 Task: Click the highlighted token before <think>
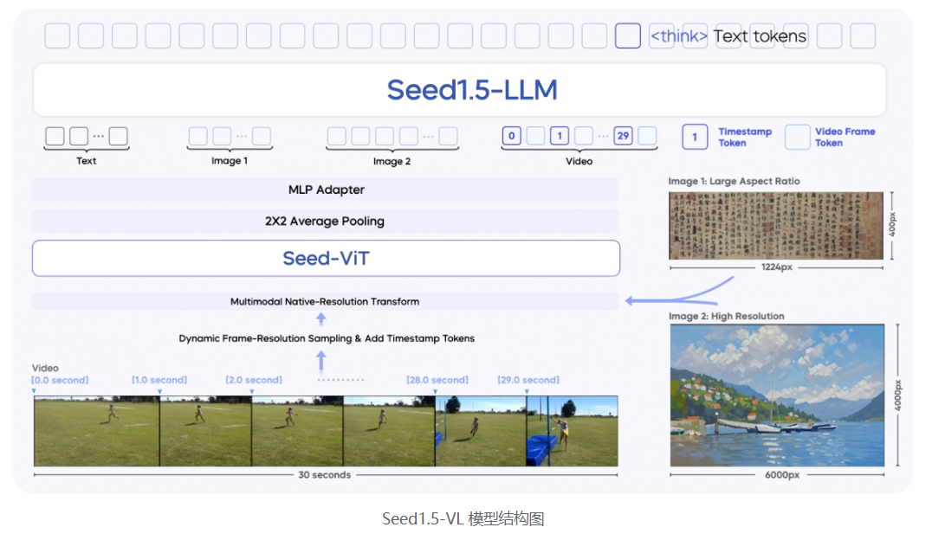pos(628,36)
